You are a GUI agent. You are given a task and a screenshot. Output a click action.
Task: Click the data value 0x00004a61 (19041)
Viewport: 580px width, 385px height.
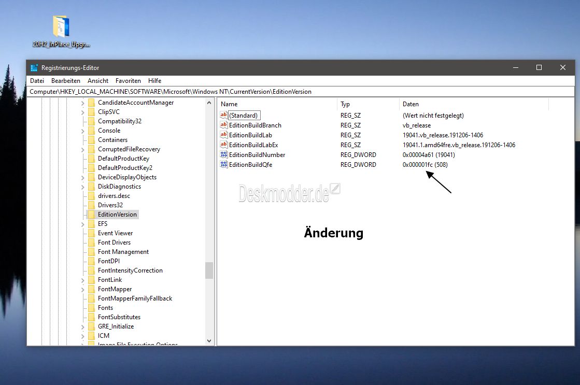(x=429, y=154)
